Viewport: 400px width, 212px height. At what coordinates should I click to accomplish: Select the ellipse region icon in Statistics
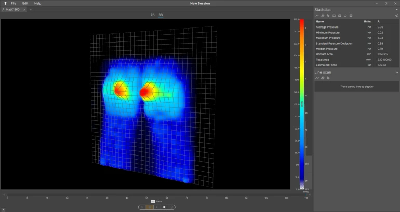coord(345,16)
